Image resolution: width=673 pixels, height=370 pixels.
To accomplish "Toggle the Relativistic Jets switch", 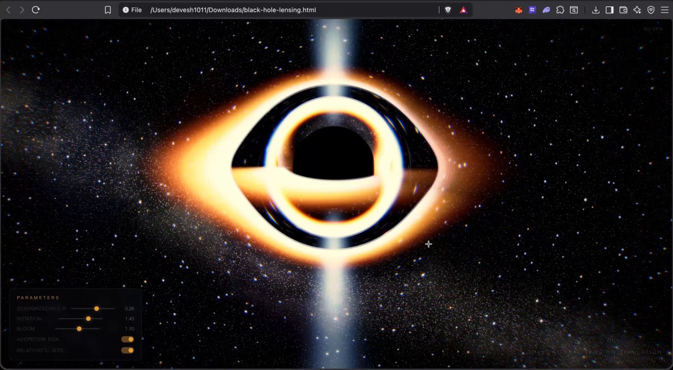I will [x=127, y=350].
